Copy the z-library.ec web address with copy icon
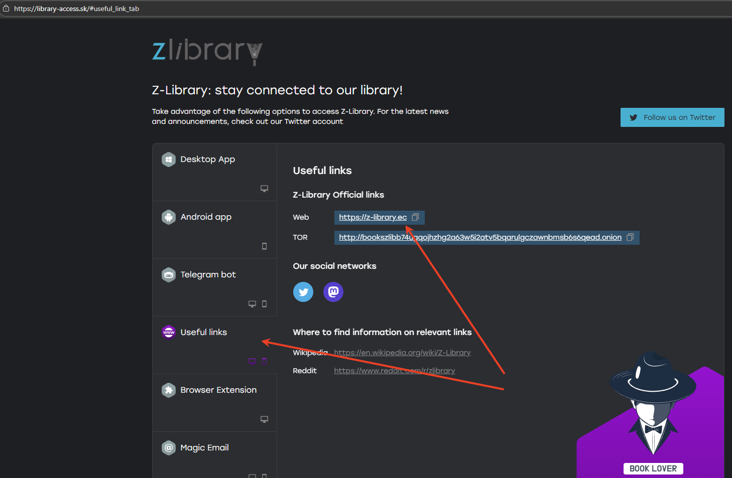Viewport: 732px width, 478px height. [415, 217]
